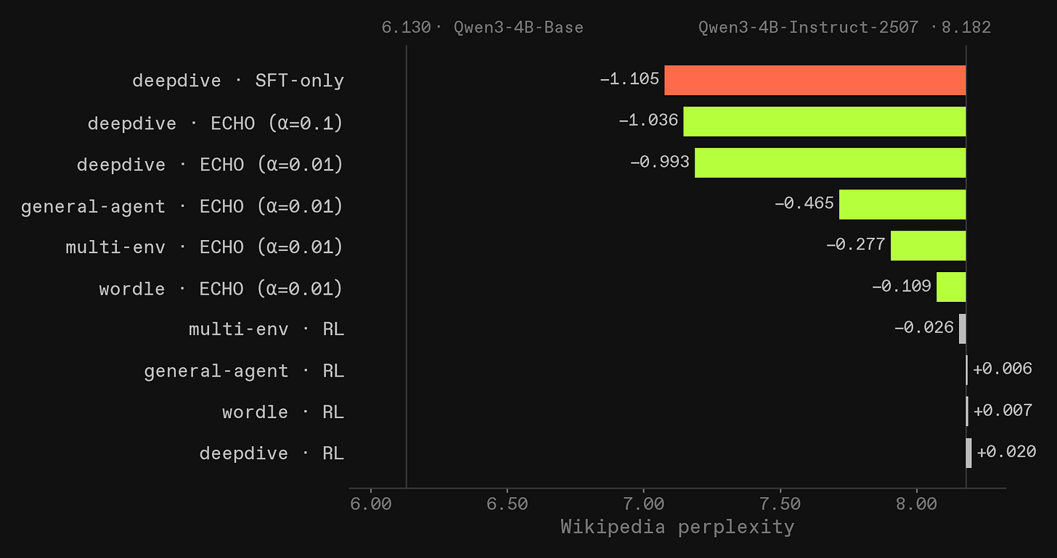The height and width of the screenshot is (558, 1057).
Task: Select the deepdive ECHO (α=0.1) green bar
Action: pyautogui.click(x=825, y=121)
